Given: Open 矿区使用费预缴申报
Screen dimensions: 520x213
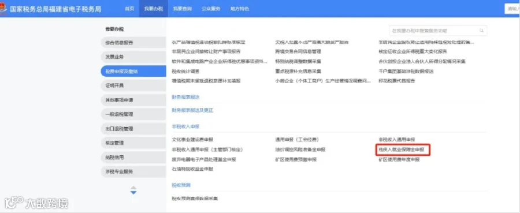Looking at the screenshot, I should click(x=296, y=159).
